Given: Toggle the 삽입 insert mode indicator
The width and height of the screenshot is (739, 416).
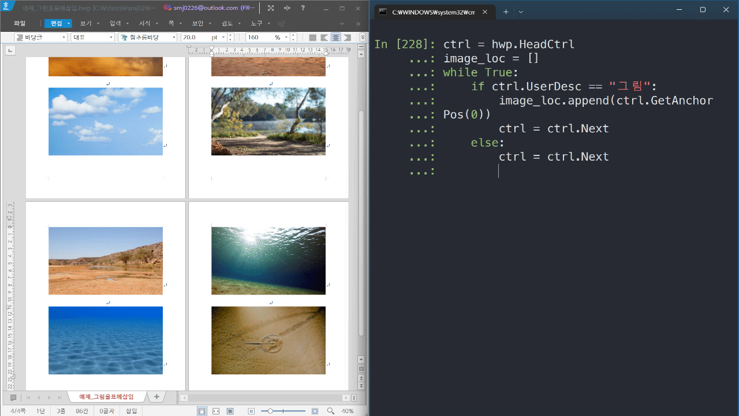Looking at the screenshot, I should (132, 411).
